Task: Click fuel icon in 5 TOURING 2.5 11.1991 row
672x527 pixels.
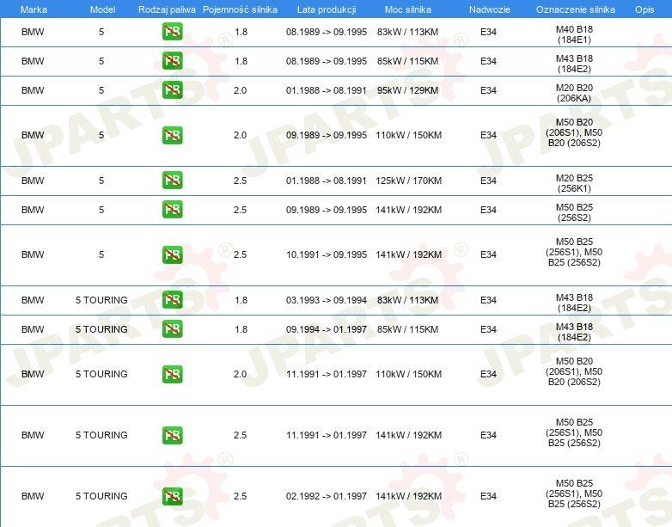Action: [172, 435]
